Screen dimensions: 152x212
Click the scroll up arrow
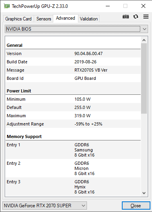coord(144,40)
